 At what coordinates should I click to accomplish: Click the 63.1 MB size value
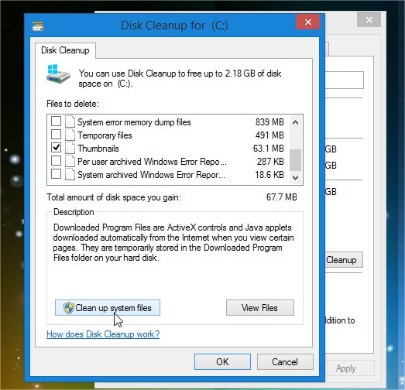269,149
